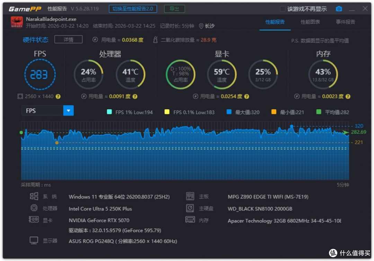
Task: Expand the FPS chart type dropdown arrow
Action: [x=69, y=111]
